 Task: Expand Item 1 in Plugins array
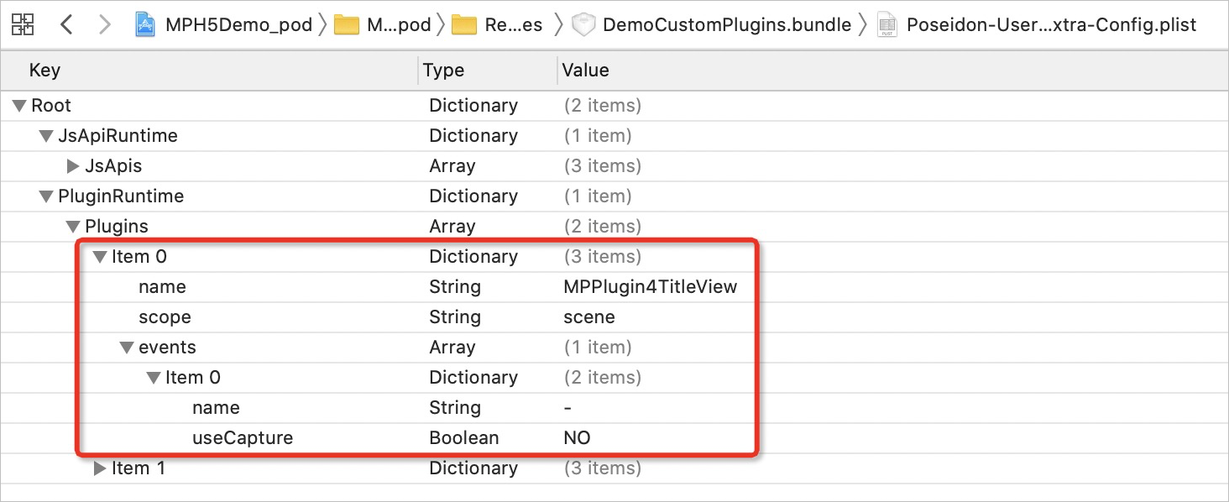click(x=99, y=468)
